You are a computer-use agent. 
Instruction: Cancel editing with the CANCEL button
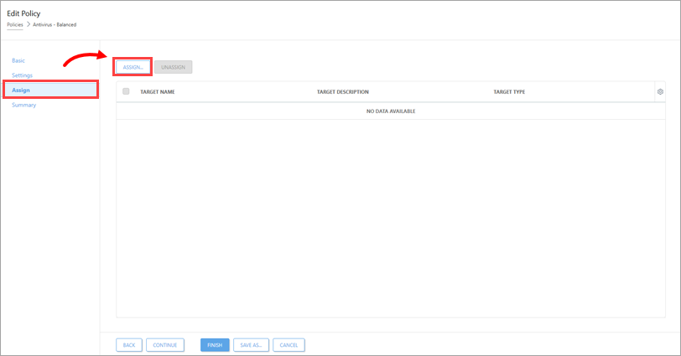click(x=289, y=344)
